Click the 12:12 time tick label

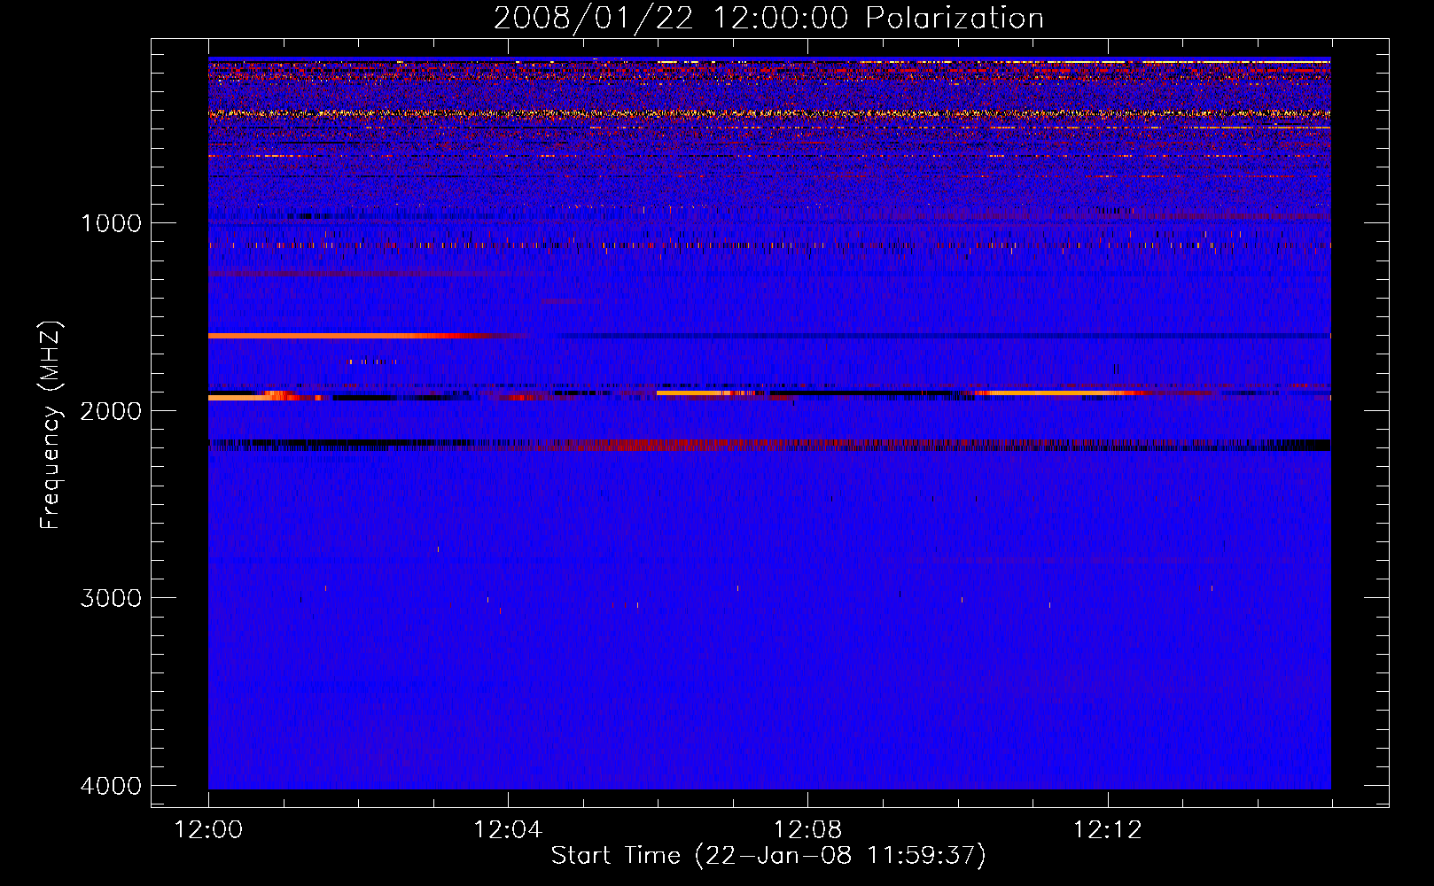click(1107, 829)
